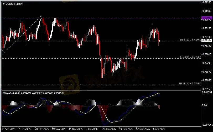
Task: Click the -0.007941 MACD scale value
Action: 207,125
